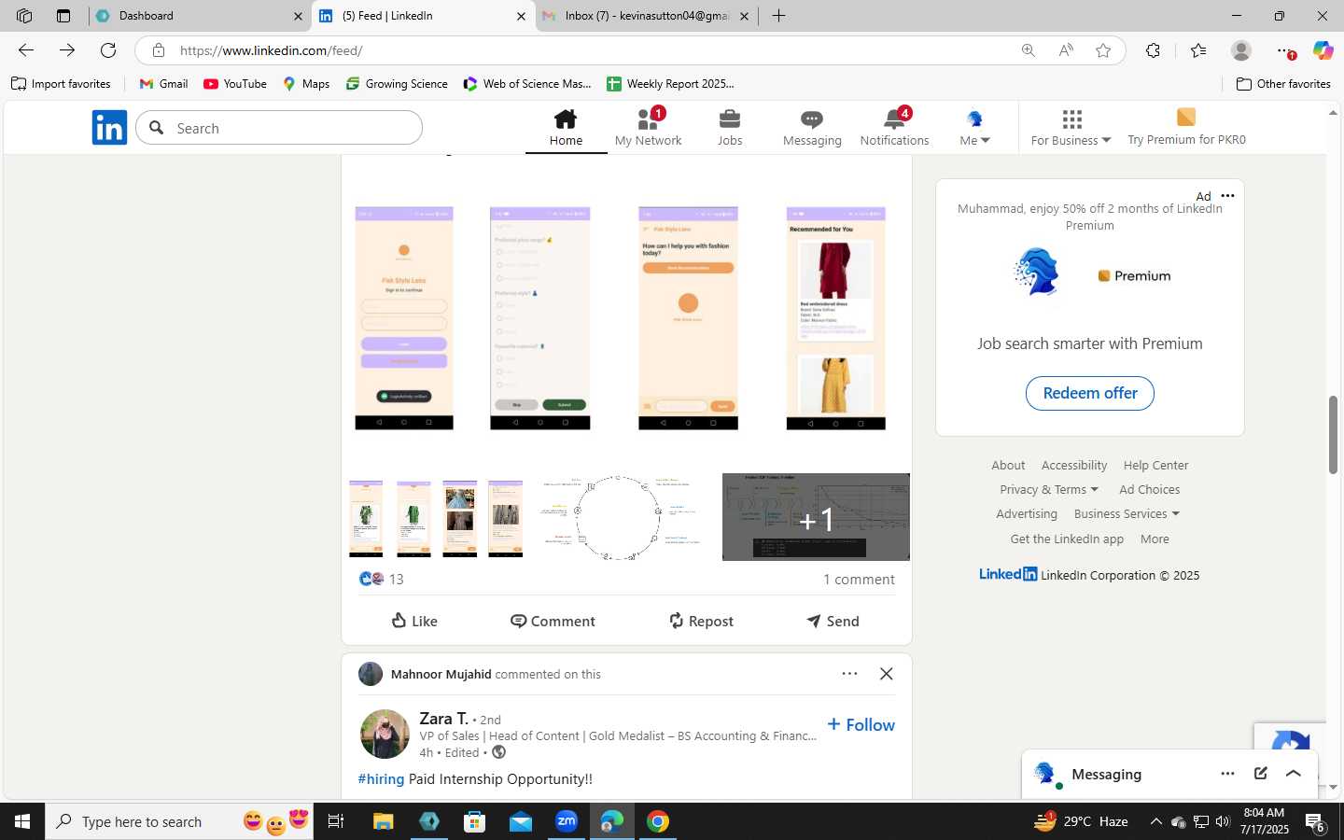The image size is (1344, 840).
Task: Go back in browser history
Action: pos(26,50)
